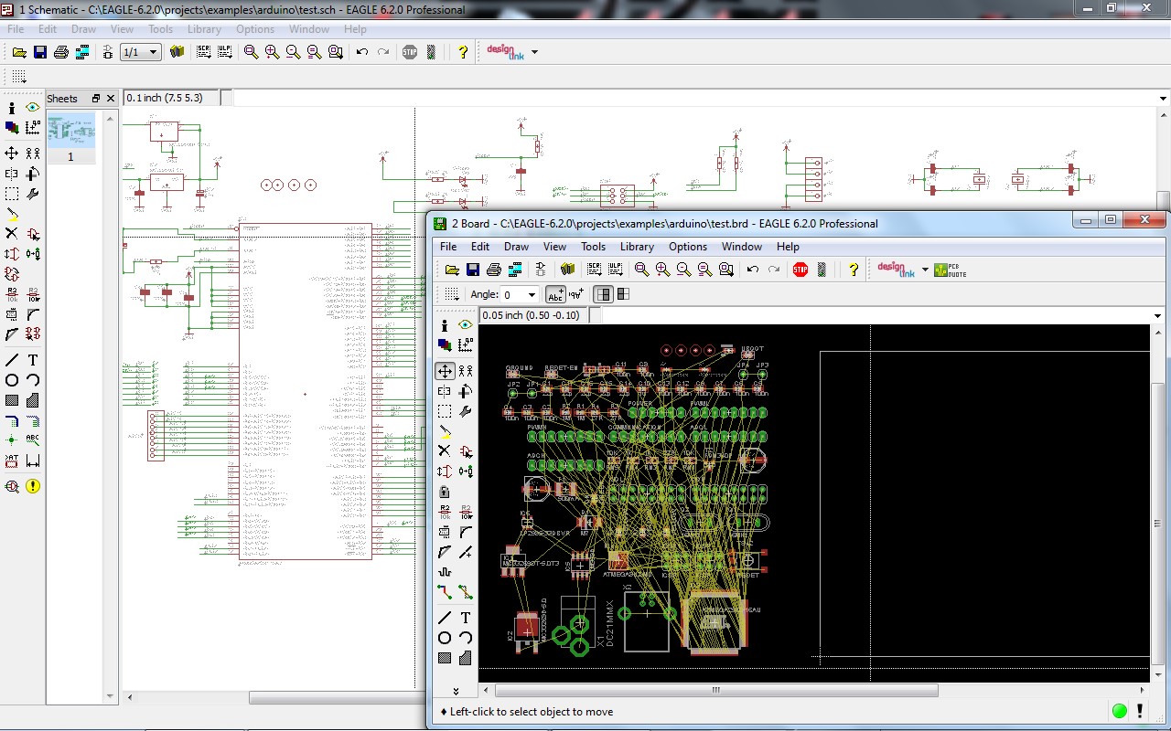The height and width of the screenshot is (731, 1171).
Task: Click the ERC warning icon in Schematic palette
Action: click(33, 486)
